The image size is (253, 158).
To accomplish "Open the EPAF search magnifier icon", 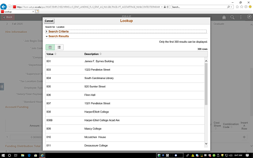I will pyautogui.click(x=232, y=17).
